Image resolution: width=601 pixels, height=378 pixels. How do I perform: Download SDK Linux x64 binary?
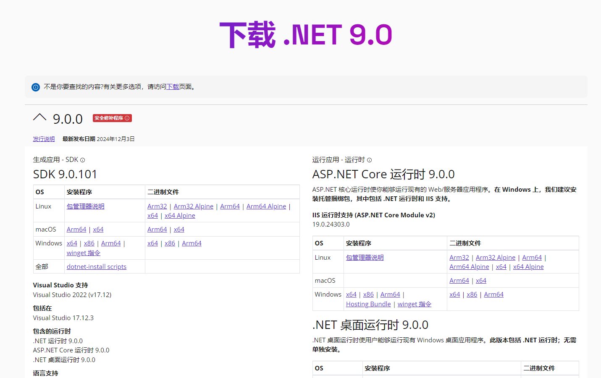[153, 216]
